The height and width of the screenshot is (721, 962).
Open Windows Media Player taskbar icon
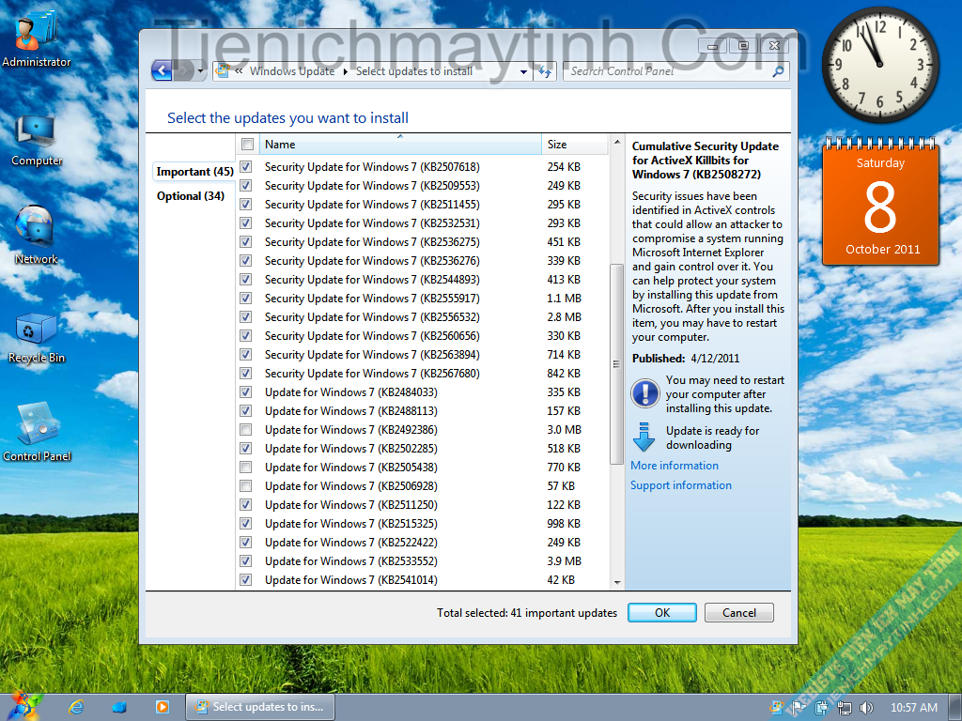pos(163,707)
